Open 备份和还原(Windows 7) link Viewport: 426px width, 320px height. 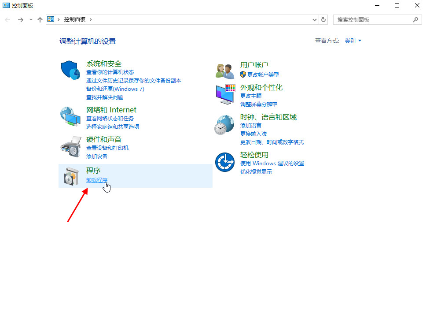[115, 89]
